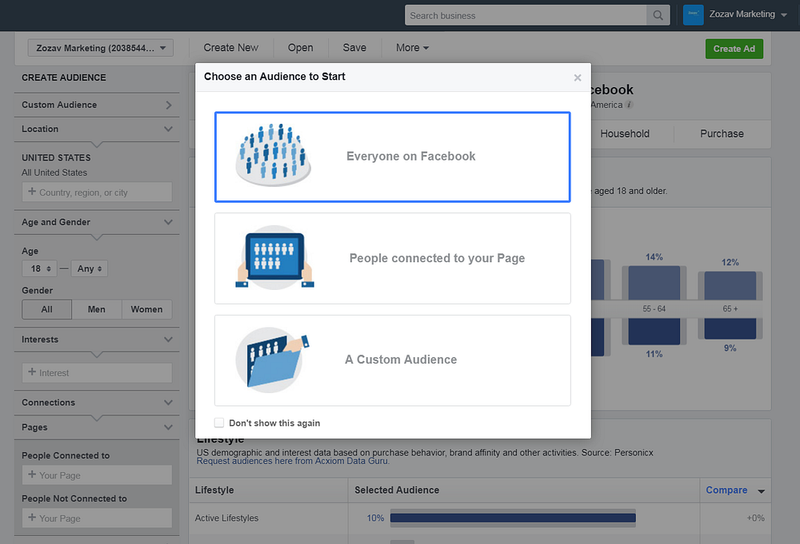Click the Lifestyle column header
This screenshot has height=544, width=800.
coord(214,490)
